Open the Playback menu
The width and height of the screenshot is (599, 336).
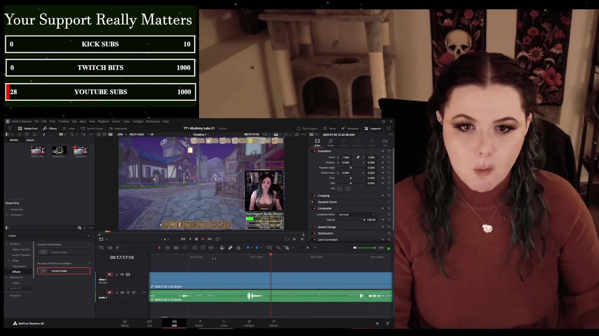click(103, 121)
